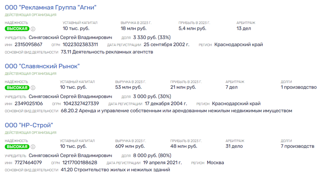Click activity 73.11 Деятельность рекламных агентств
Screen dimensions: 323x176
pos(107,52)
